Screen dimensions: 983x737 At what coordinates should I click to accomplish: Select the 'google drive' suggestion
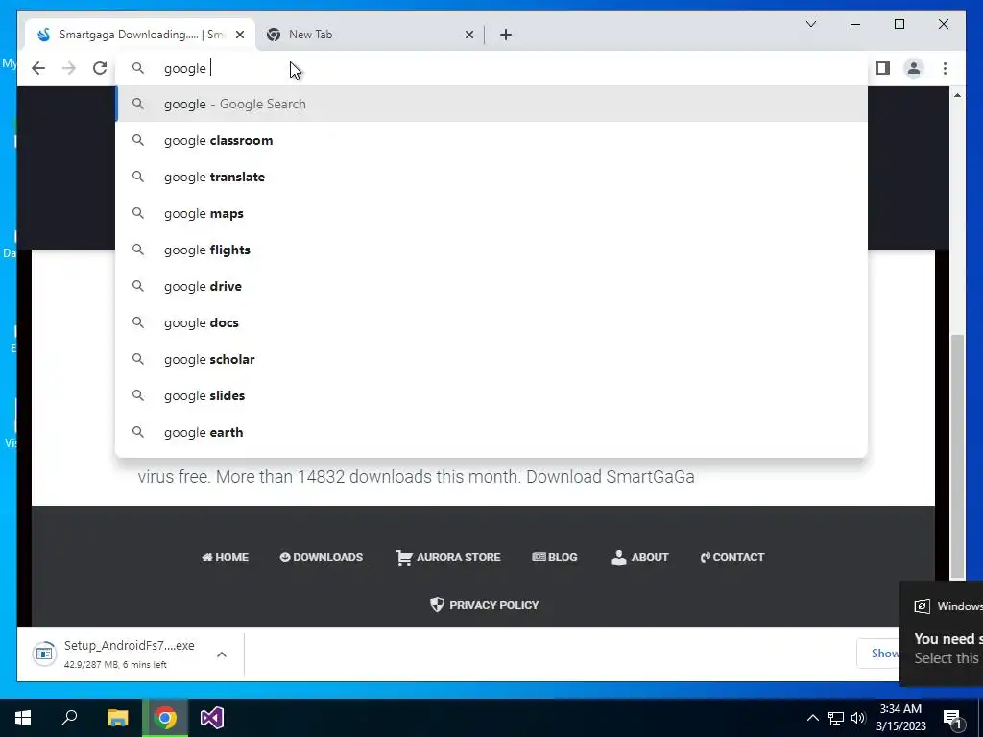click(491, 286)
